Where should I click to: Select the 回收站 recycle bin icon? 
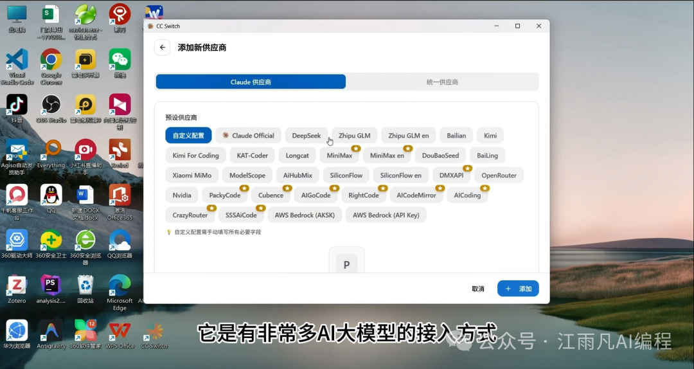(85, 289)
